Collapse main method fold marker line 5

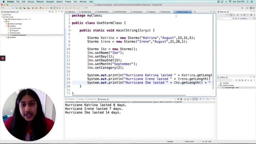click(x=71, y=30)
